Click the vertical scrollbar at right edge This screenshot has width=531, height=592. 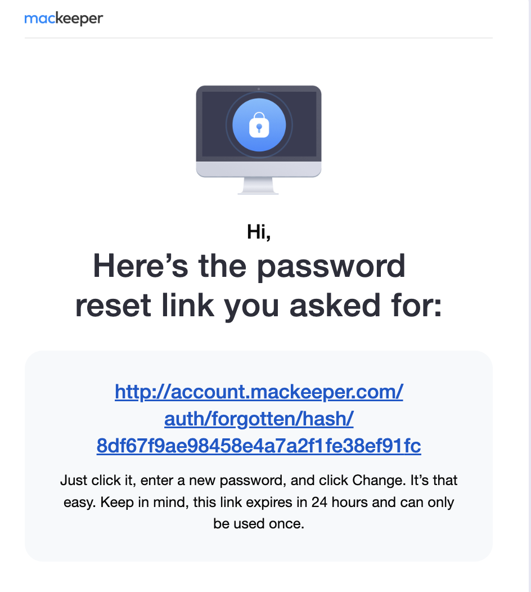pyautogui.click(x=529, y=296)
